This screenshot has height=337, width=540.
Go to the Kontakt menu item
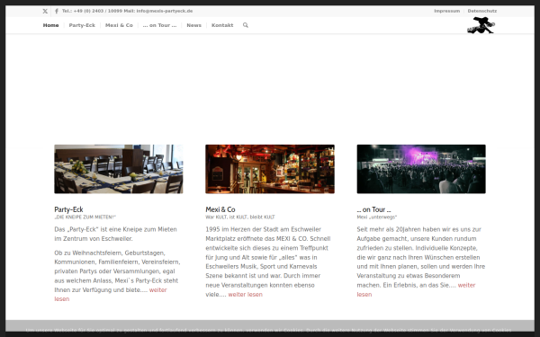tap(222, 25)
